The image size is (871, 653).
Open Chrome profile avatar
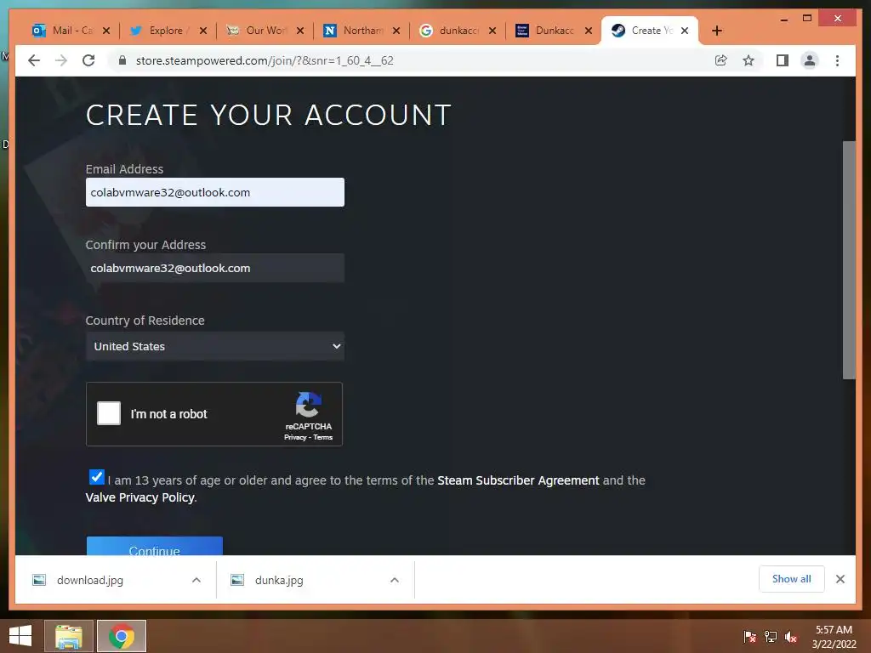[810, 60]
